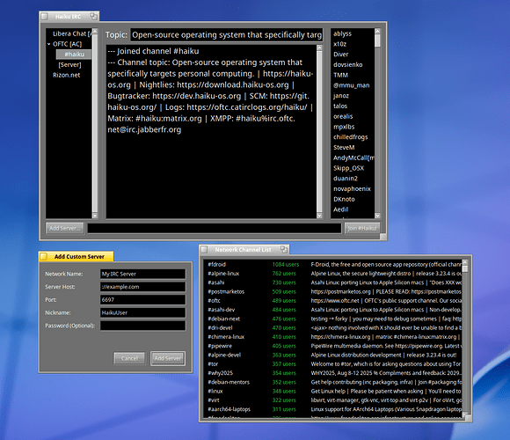
Task: Click the Port field showing 6697
Action: click(x=142, y=300)
